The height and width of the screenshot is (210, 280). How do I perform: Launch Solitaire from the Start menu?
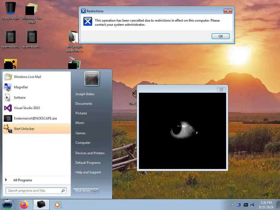point(37,98)
